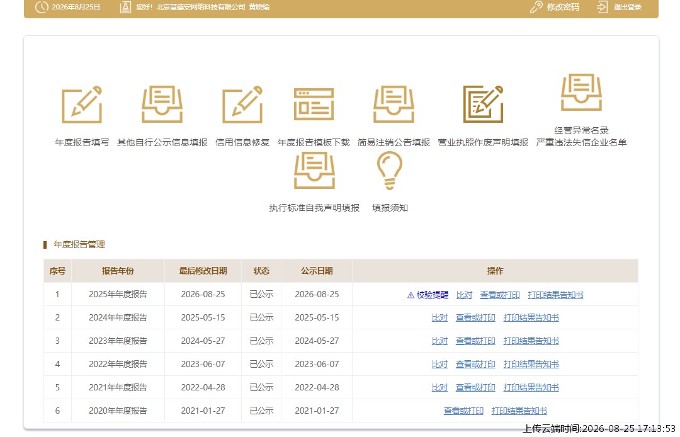680x437 pixels.
Task: Click 退出登录 to log out
Action: point(628,7)
